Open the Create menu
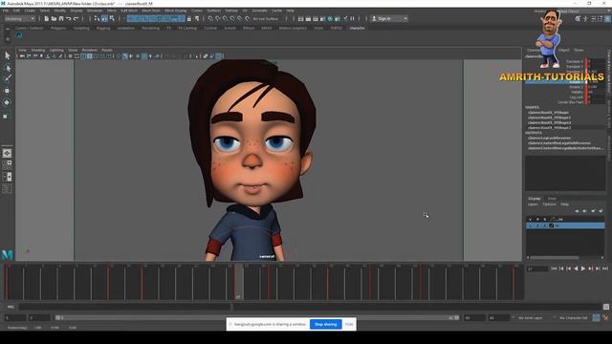Image resolution: width=612 pixels, height=344 pixels. tap(30, 11)
